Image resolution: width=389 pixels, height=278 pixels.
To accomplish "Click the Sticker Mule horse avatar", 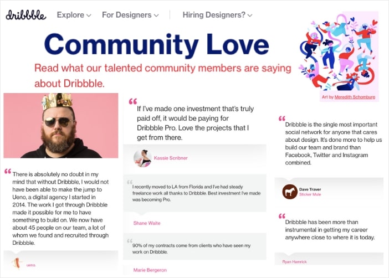I will click(290, 192).
